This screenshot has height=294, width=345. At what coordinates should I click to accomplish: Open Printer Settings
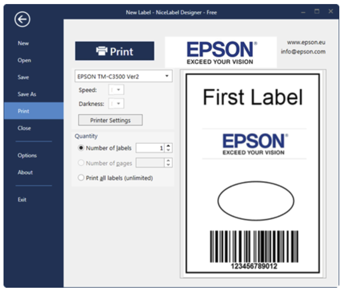coord(110,120)
